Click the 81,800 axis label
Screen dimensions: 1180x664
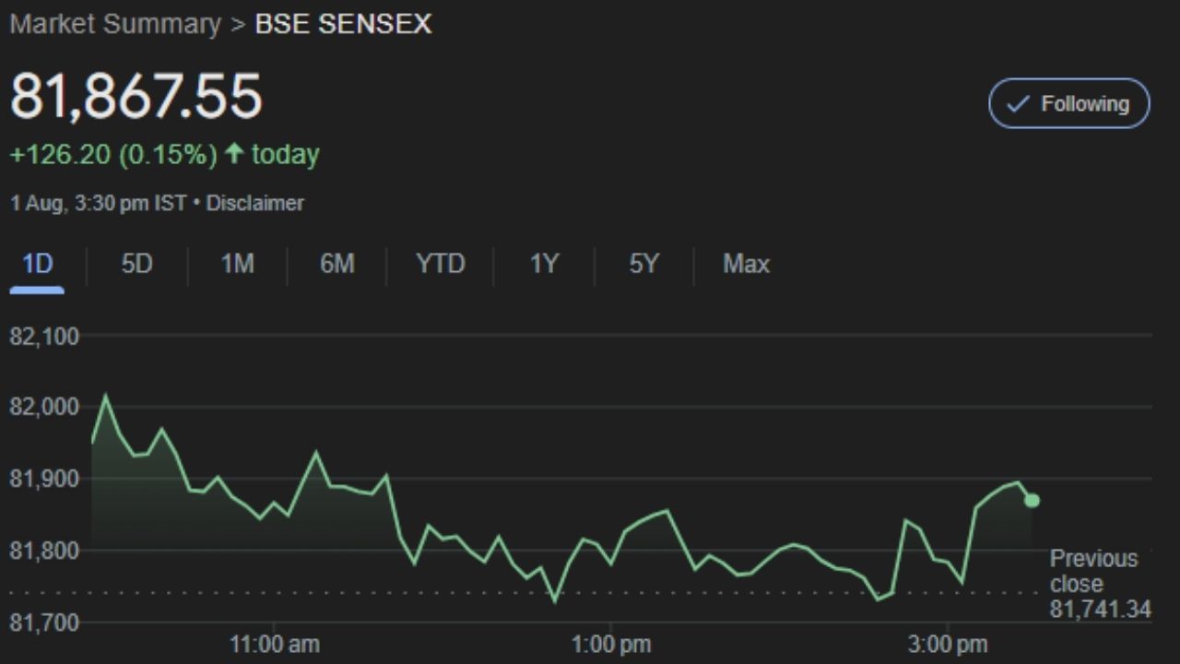44,551
